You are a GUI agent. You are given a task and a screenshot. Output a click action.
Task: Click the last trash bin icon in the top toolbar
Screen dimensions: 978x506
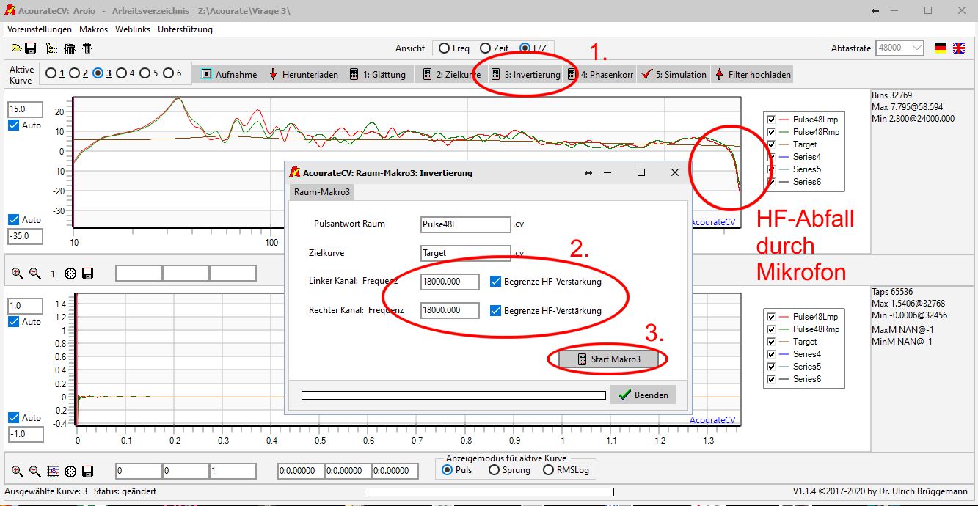coord(87,48)
